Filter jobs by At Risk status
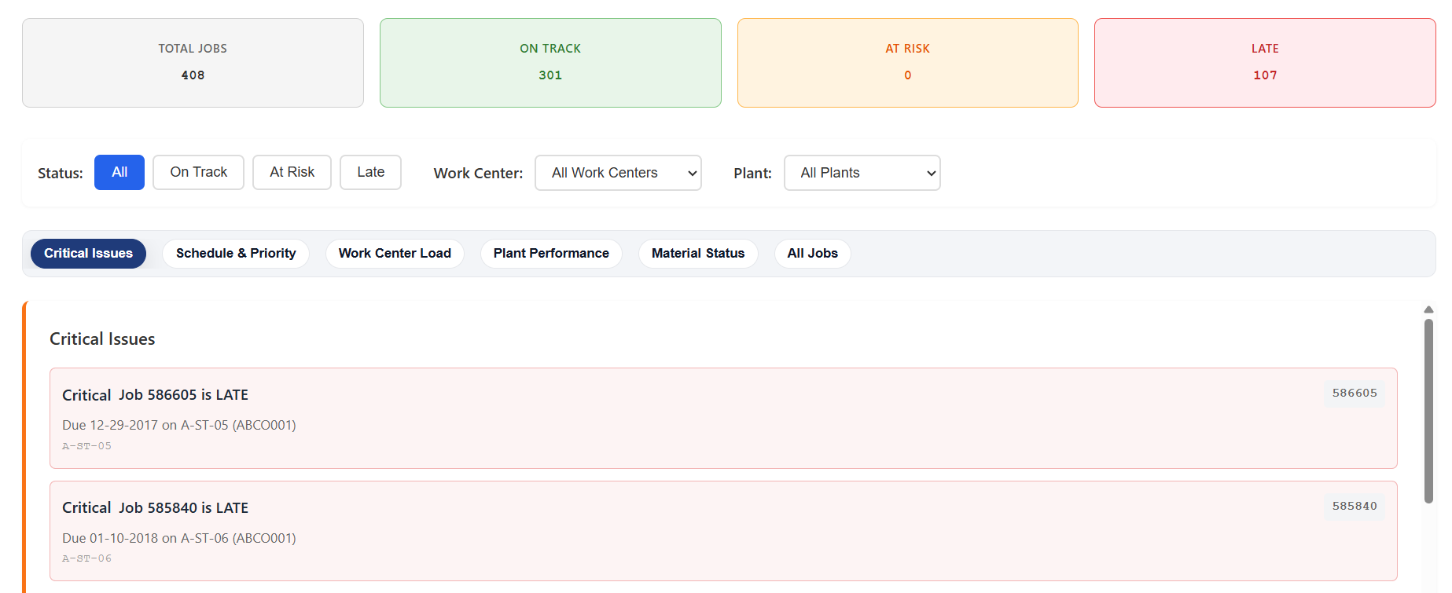Screen dimensions: 1452x593 coord(292,172)
